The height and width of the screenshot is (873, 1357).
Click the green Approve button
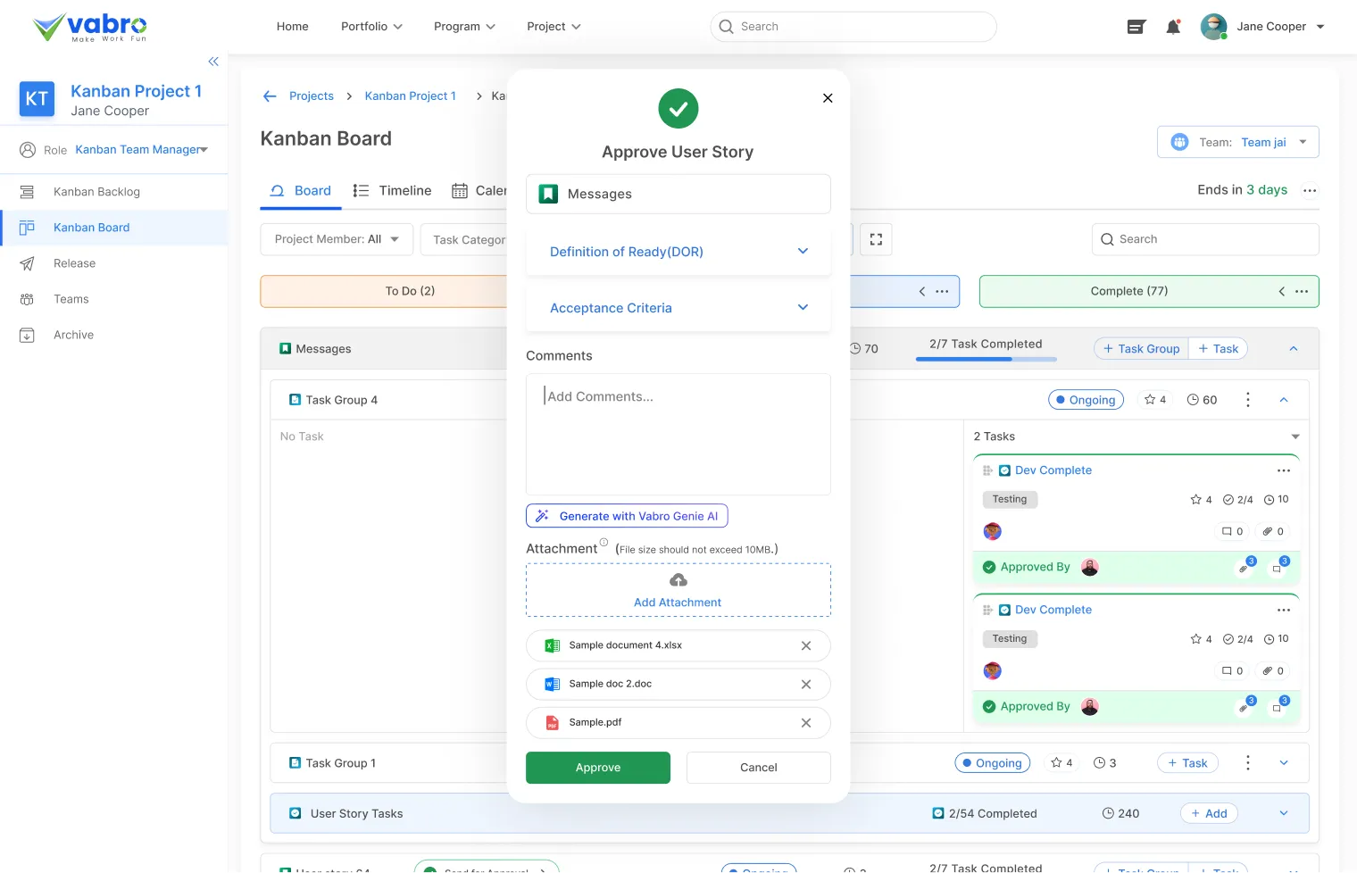[x=598, y=768]
